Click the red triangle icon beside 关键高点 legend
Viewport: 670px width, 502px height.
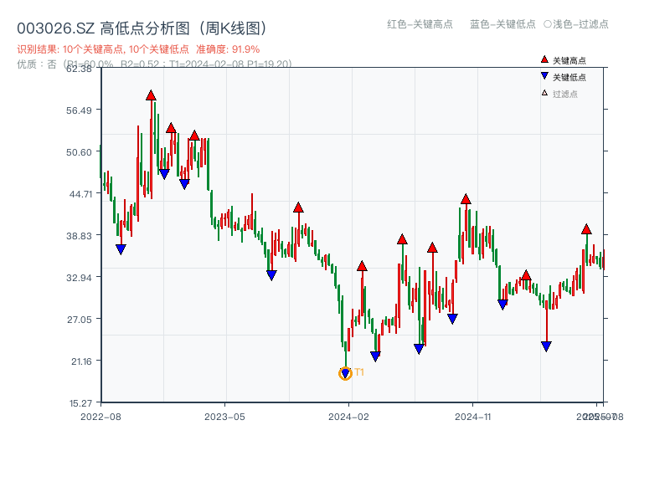click(x=544, y=59)
